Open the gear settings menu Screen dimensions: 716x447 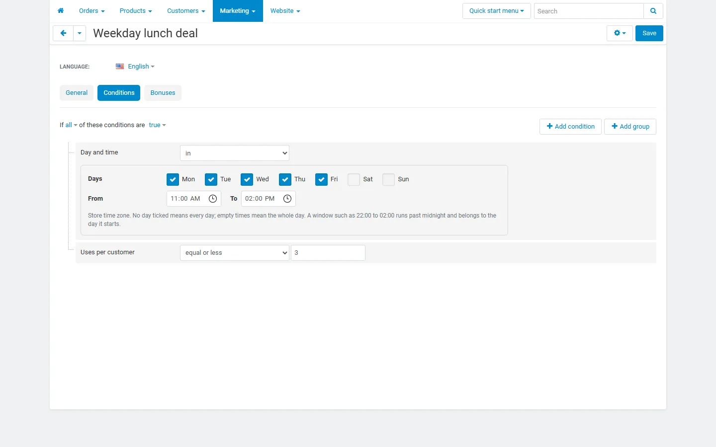pyautogui.click(x=620, y=33)
